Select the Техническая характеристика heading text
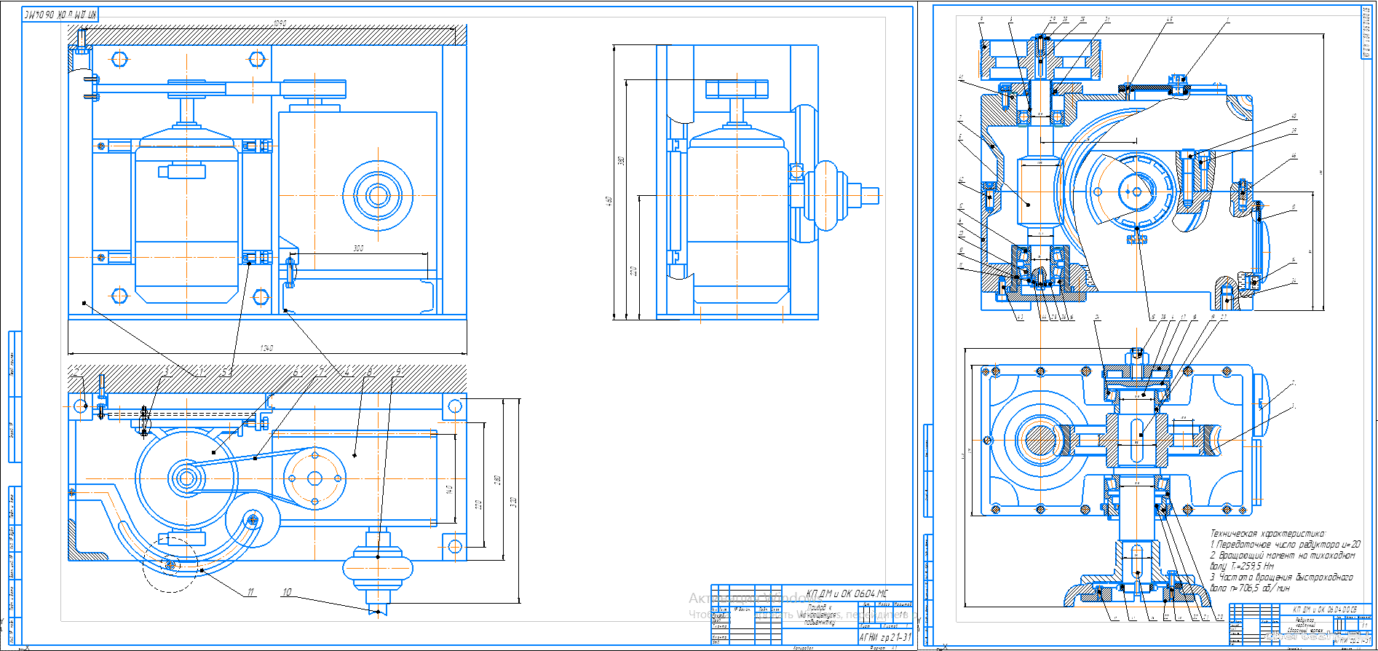This screenshot has height=651, width=1378. point(1267,533)
